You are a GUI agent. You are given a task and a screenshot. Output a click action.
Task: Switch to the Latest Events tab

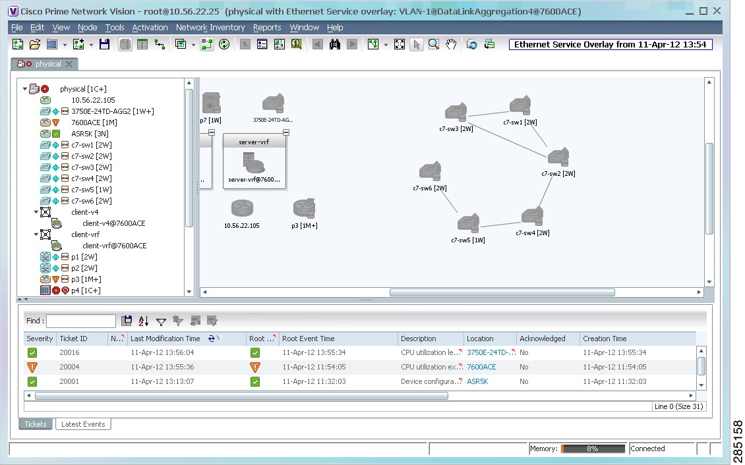click(83, 424)
